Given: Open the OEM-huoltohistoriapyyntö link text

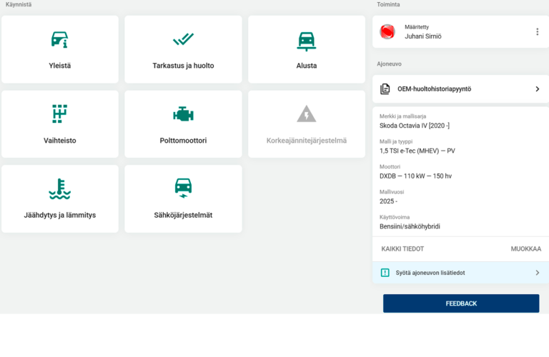Looking at the screenshot, I should 434,89.
